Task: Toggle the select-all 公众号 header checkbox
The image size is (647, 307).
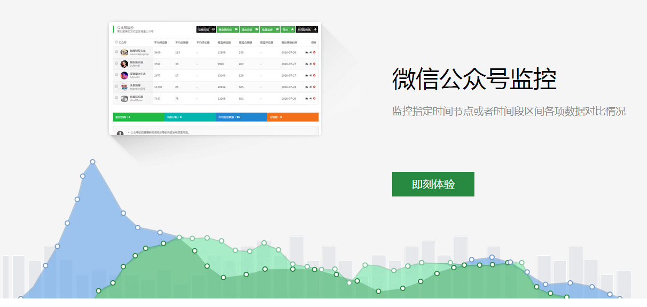Action: pos(116,42)
